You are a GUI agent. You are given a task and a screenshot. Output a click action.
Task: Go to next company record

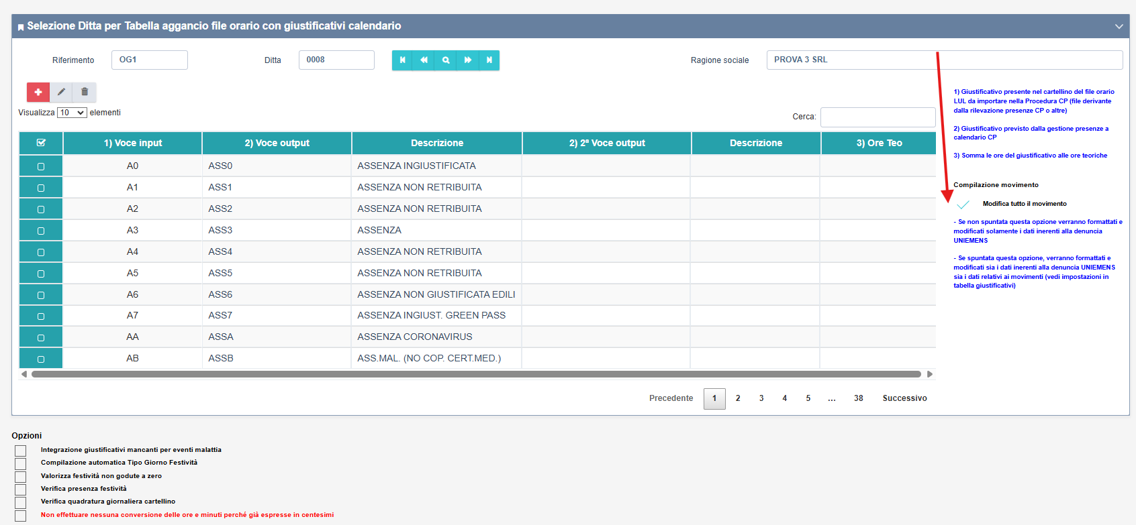point(468,60)
